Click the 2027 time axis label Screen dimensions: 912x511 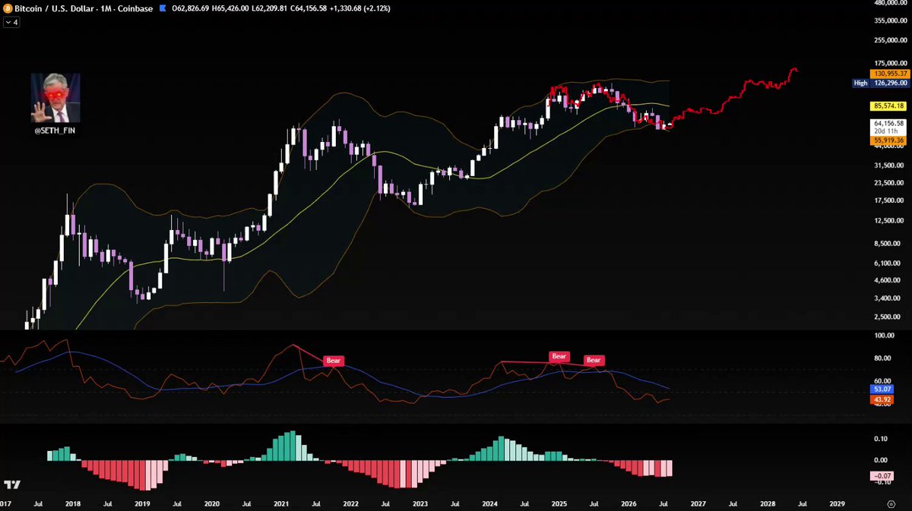coord(698,503)
